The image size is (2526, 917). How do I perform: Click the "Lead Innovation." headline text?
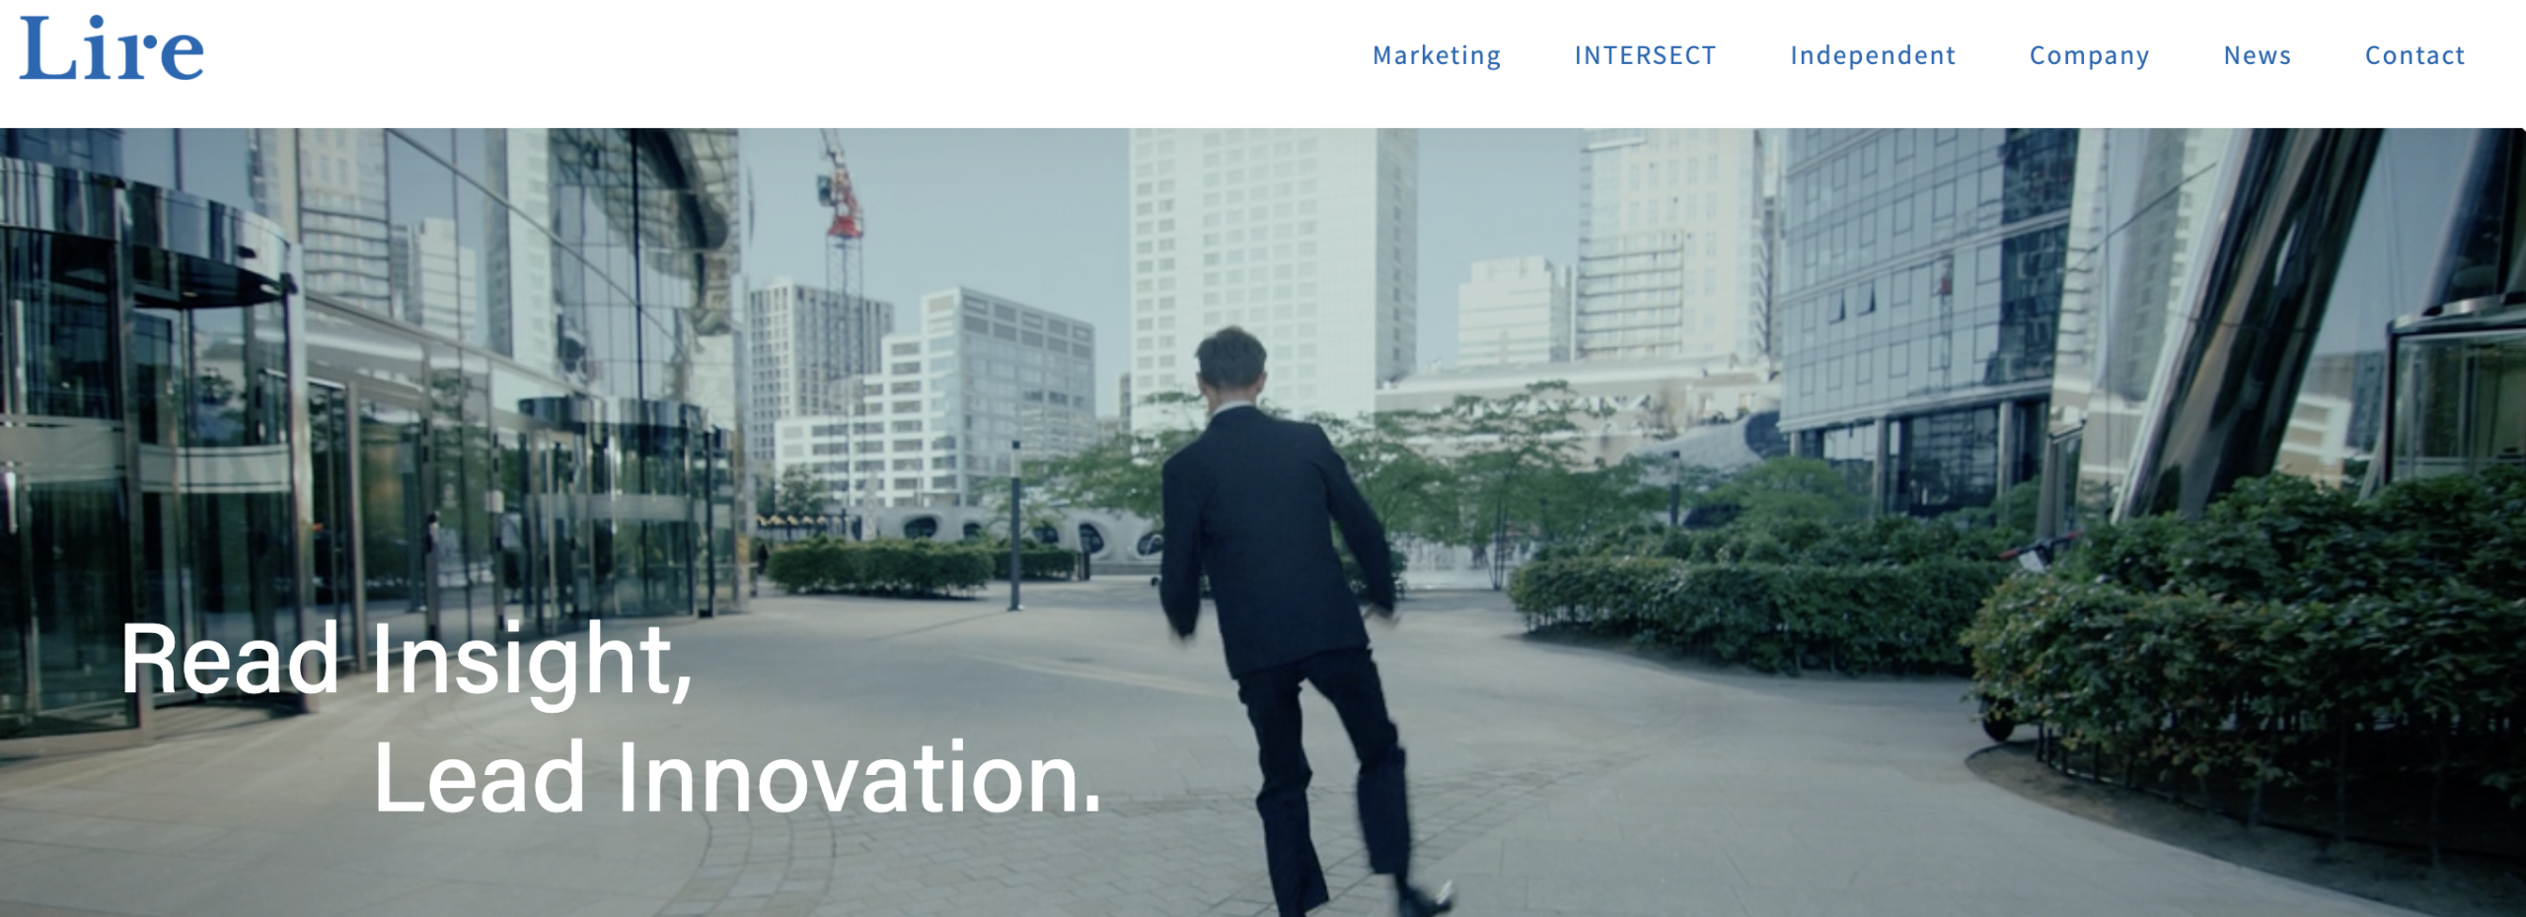coord(737,779)
